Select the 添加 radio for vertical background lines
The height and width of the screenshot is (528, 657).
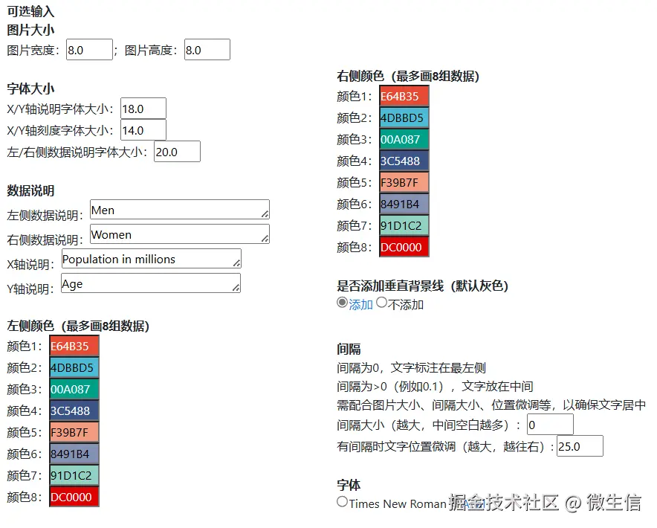pos(341,302)
